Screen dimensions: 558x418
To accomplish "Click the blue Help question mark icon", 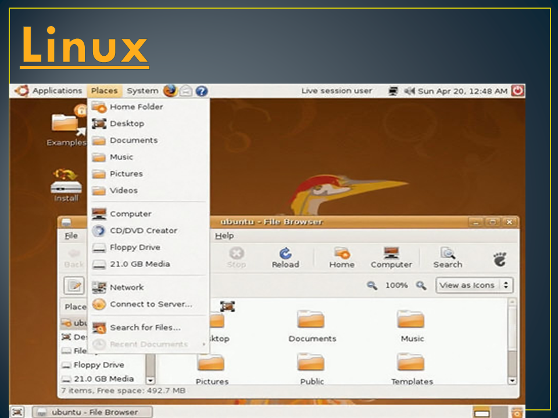I will 202,91.
